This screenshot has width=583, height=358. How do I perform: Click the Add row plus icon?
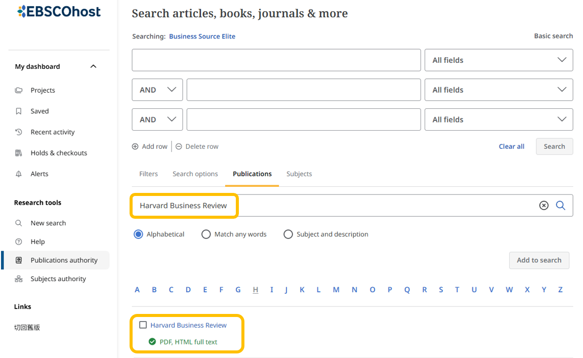pyautogui.click(x=135, y=146)
